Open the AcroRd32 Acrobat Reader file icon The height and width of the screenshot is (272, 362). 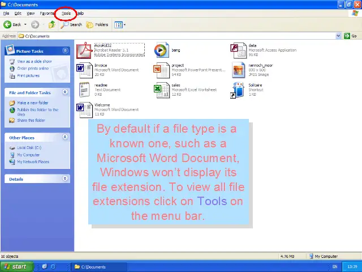pyautogui.click(x=84, y=50)
